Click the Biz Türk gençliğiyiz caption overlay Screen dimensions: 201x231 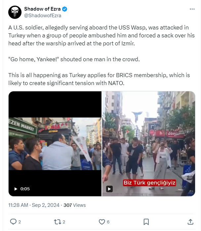[149, 183]
